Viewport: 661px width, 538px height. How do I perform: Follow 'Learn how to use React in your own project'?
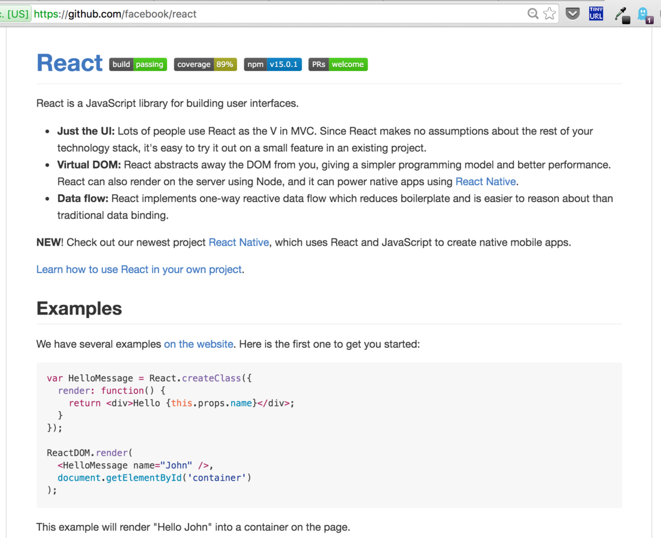coord(139,270)
